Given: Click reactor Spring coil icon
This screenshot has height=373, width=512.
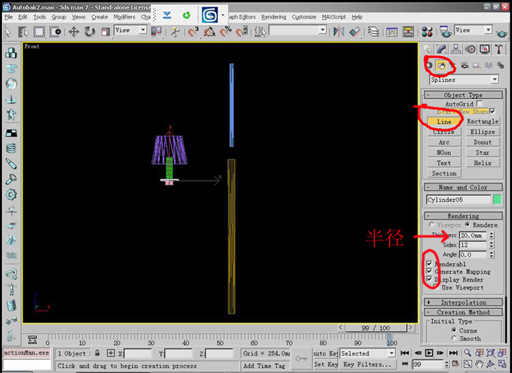Looking at the screenshot, I should (11, 148).
